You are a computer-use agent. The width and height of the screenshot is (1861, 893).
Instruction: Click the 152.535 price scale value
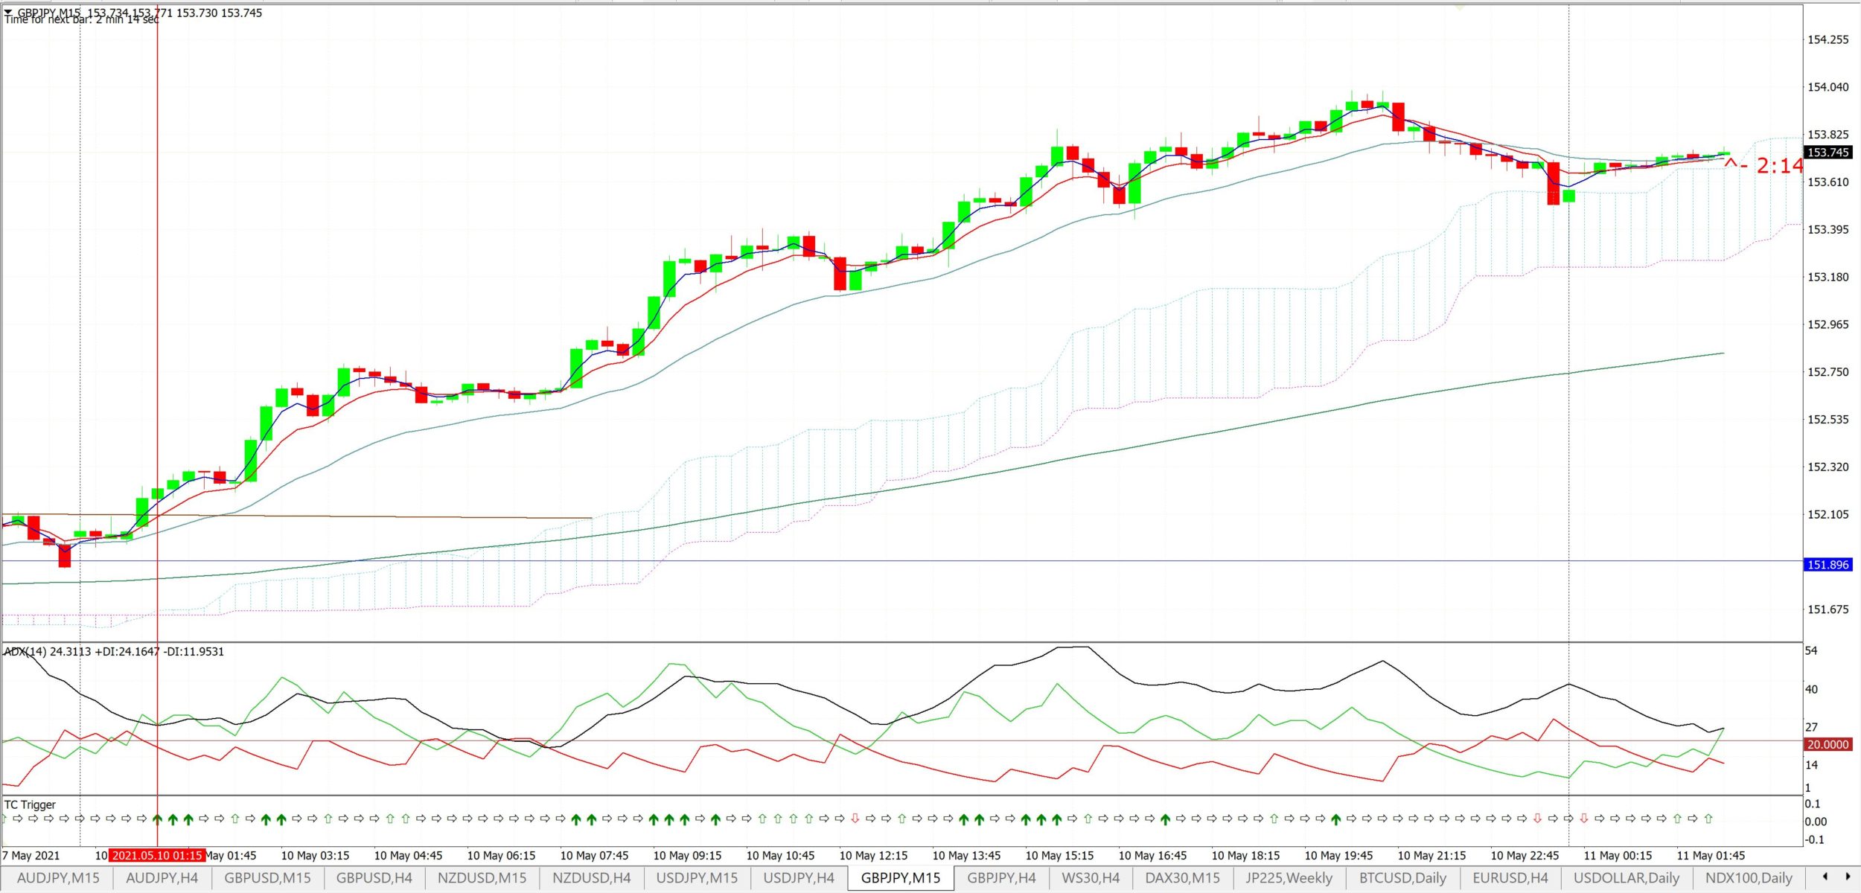tap(1828, 420)
